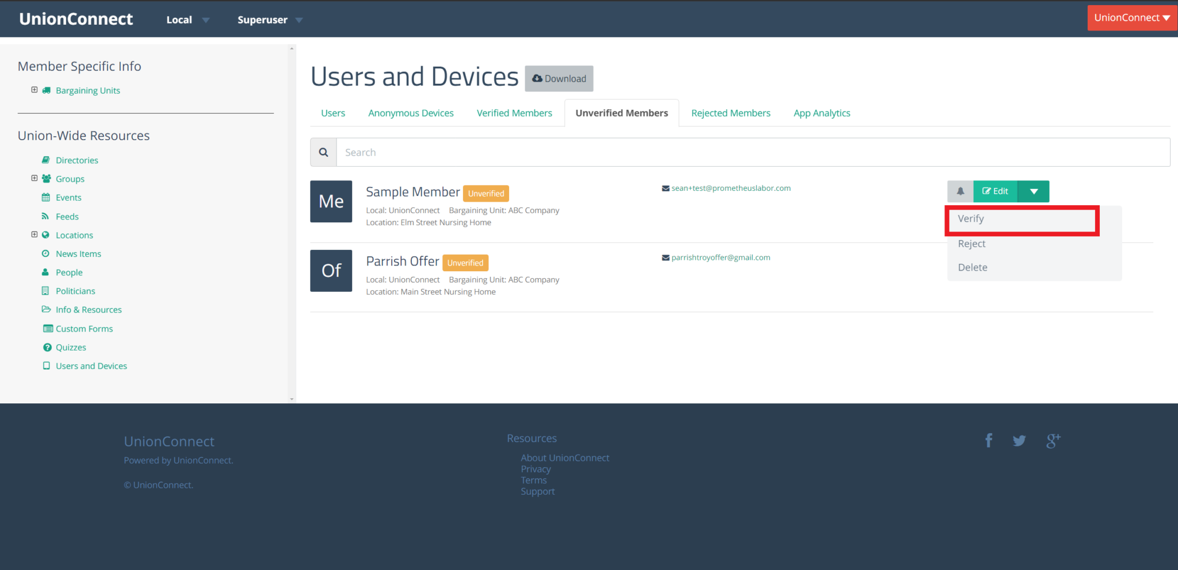Click the Events calendar icon
The height and width of the screenshot is (570, 1178).
tap(46, 197)
